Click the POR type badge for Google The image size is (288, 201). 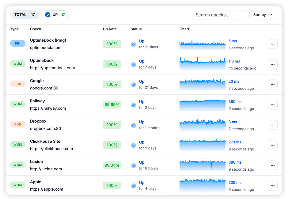[x=18, y=84]
